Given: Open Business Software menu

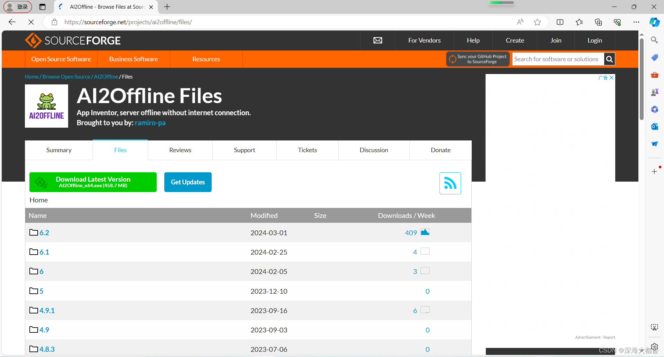Looking at the screenshot, I should (x=133, y=59).
